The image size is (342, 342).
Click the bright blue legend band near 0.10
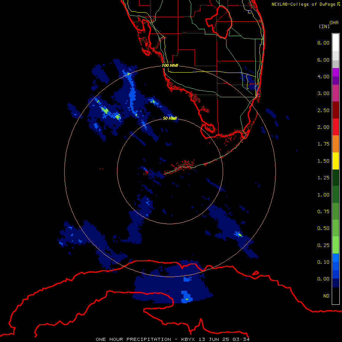pyautogui.click(x=336, y=258)
